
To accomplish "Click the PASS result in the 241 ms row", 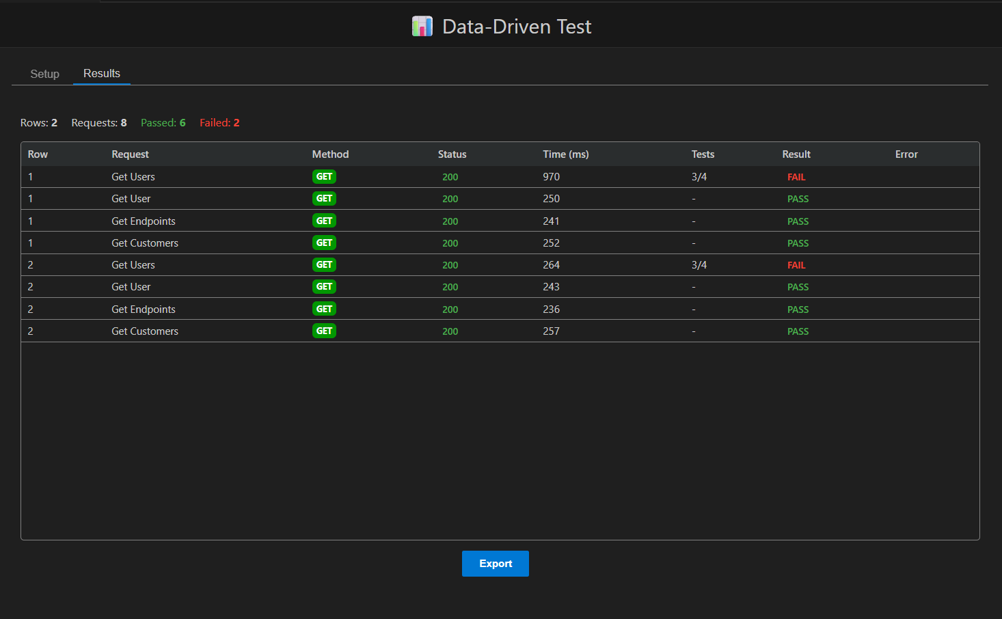I will (798, 221).
